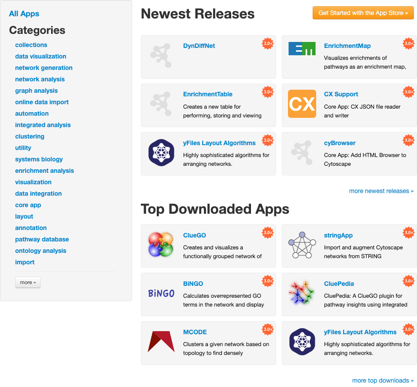Viewport: 417px width, 387px height.
Task: Click the 3.0+ badge on DynDiffNet card
Action: (x=268, y=44)
